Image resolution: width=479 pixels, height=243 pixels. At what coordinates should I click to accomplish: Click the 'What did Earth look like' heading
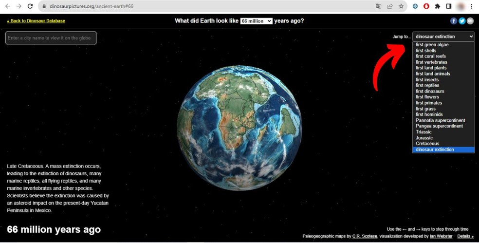[206, 21]
